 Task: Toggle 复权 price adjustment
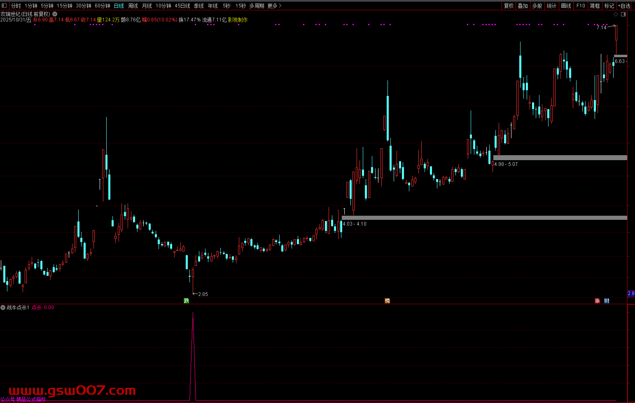coord(509,6)
